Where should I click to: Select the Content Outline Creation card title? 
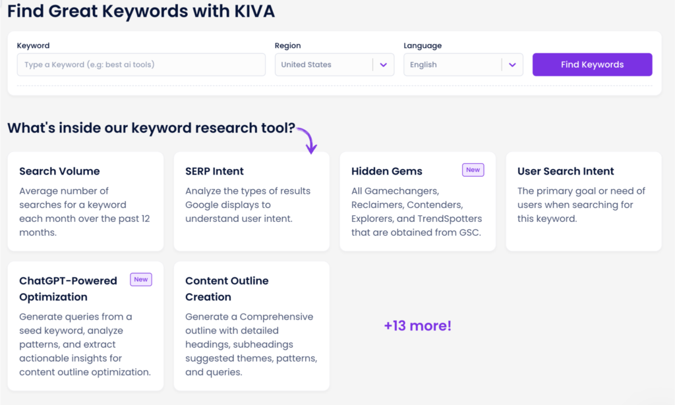pyautogui.click(x=227, y=289)
